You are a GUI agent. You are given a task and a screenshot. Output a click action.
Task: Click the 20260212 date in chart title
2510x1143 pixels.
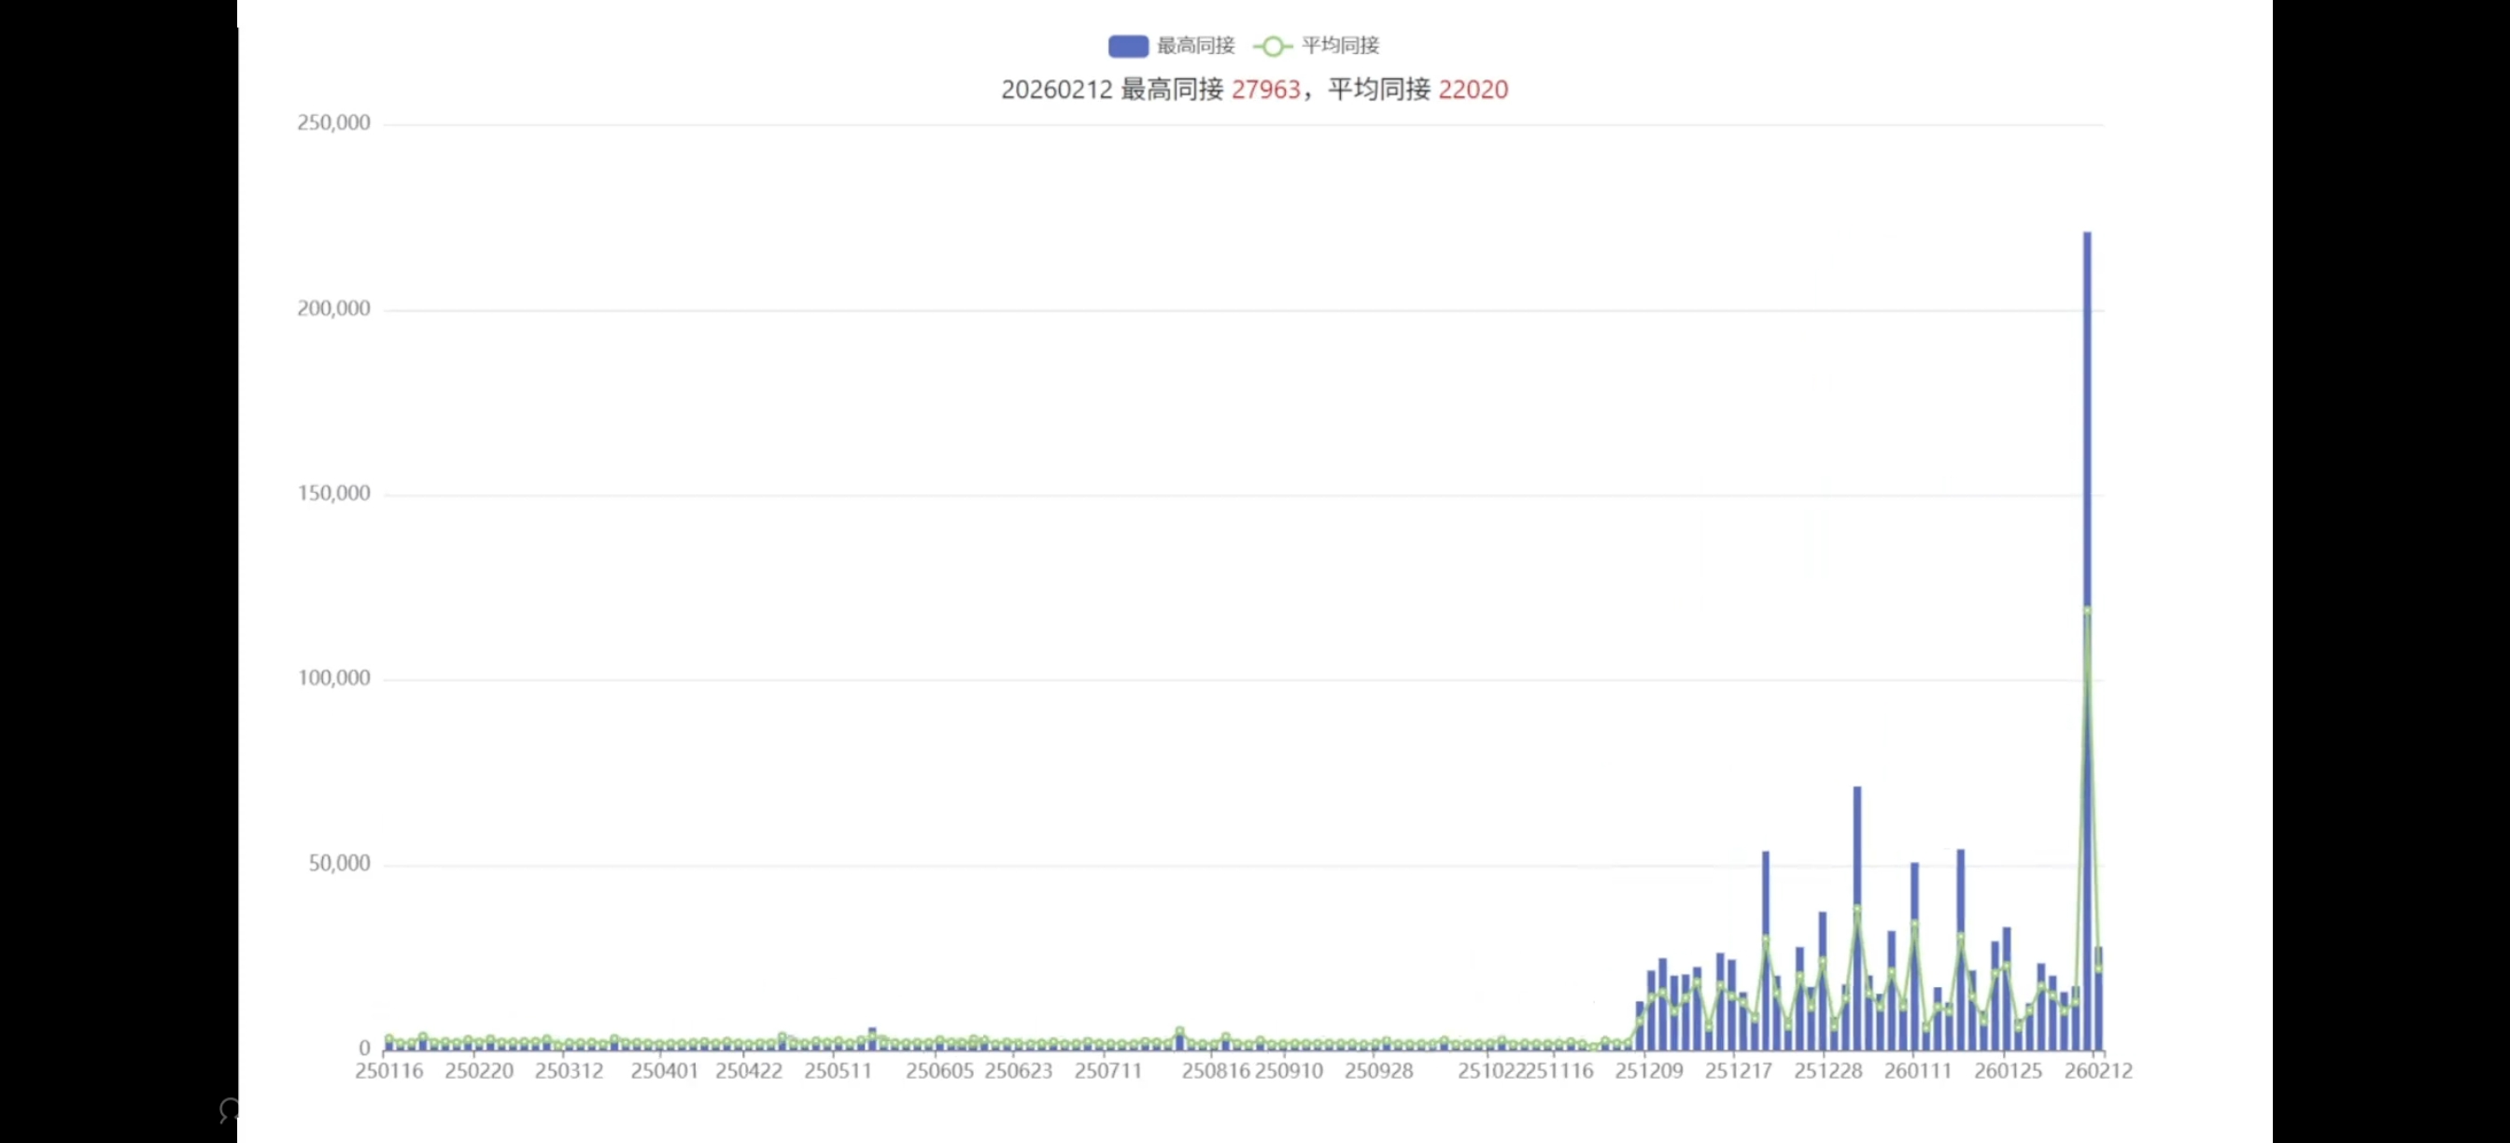pyautogui.click(x=1056, y=90)
